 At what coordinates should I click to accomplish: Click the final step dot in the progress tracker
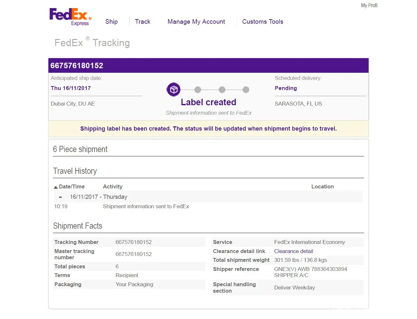[246, 90]
